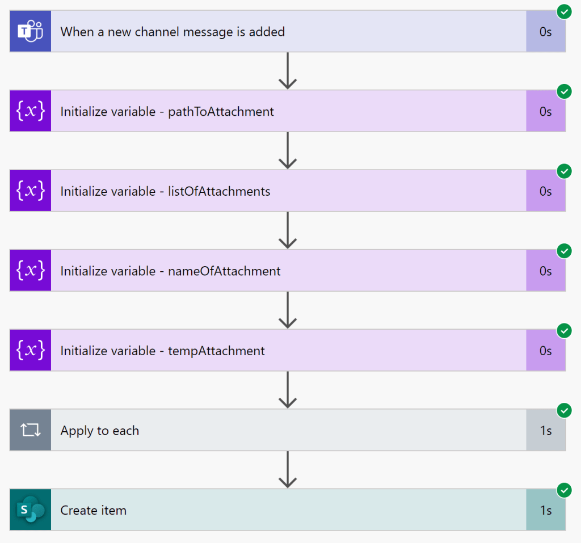This screenshot has height=543, width=581.
Task: Click the Apply to each loop icon
Action: click(x=30, y=430)
